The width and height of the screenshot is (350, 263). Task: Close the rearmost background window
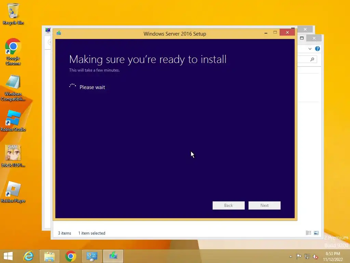(x=305, y=29)
